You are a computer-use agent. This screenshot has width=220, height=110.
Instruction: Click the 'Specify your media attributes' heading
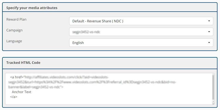[32, 8]
